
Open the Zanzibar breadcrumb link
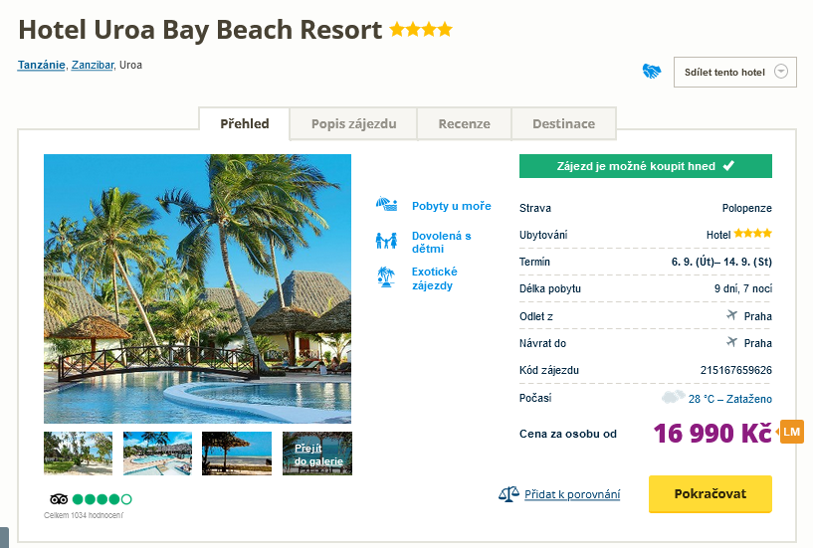click(93, 66)
